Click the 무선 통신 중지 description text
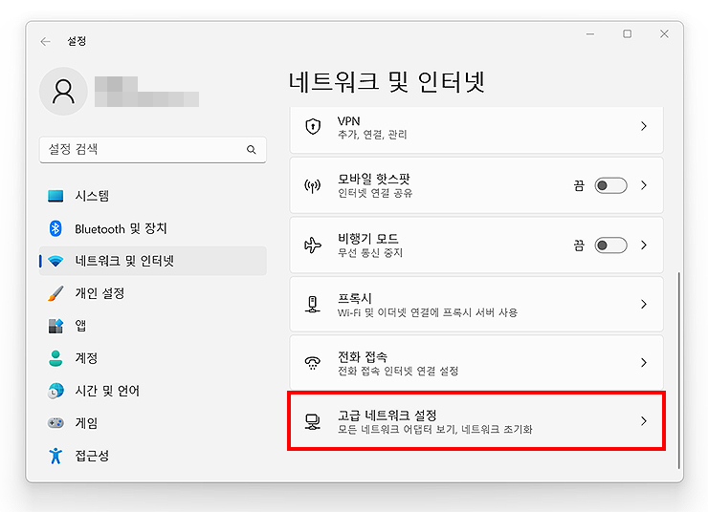Screen dimensions: 708x512 [x=370, y=253]
